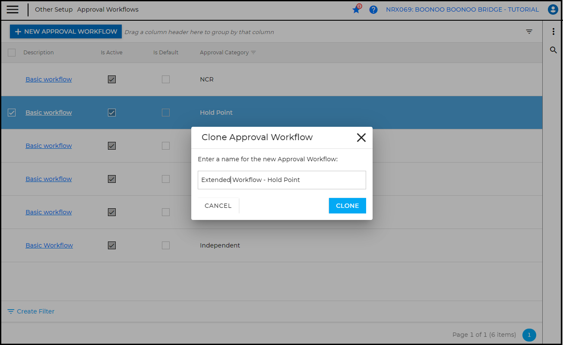This screenshot has width=563, height=345.
Task: Expand Create Filter at the bottom
Action: point(31,311)
